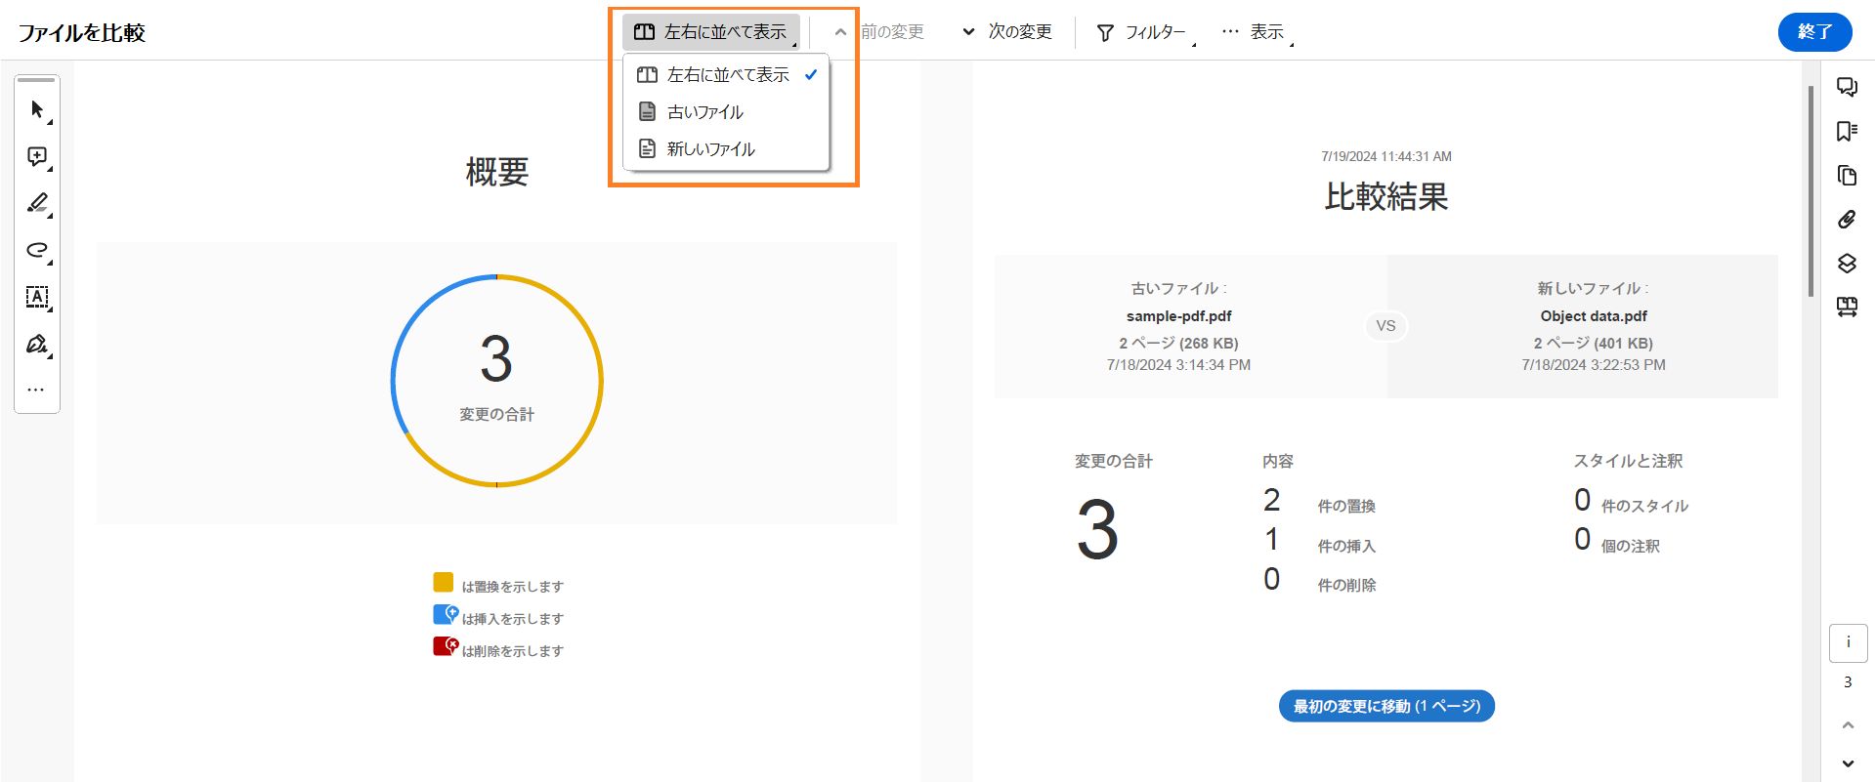The height and width of the screenshot is (782, 1875).
Task: Click the 個の注釈 label
Action: [x=1630, y=546]
